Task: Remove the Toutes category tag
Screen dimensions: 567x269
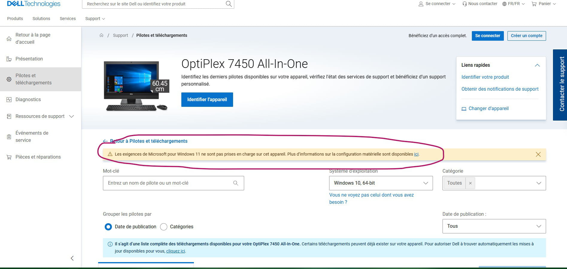Action: (x=470, y=183)
